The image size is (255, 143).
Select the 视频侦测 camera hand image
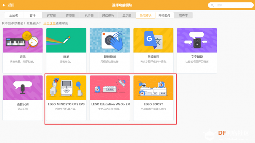click(110, 40)
